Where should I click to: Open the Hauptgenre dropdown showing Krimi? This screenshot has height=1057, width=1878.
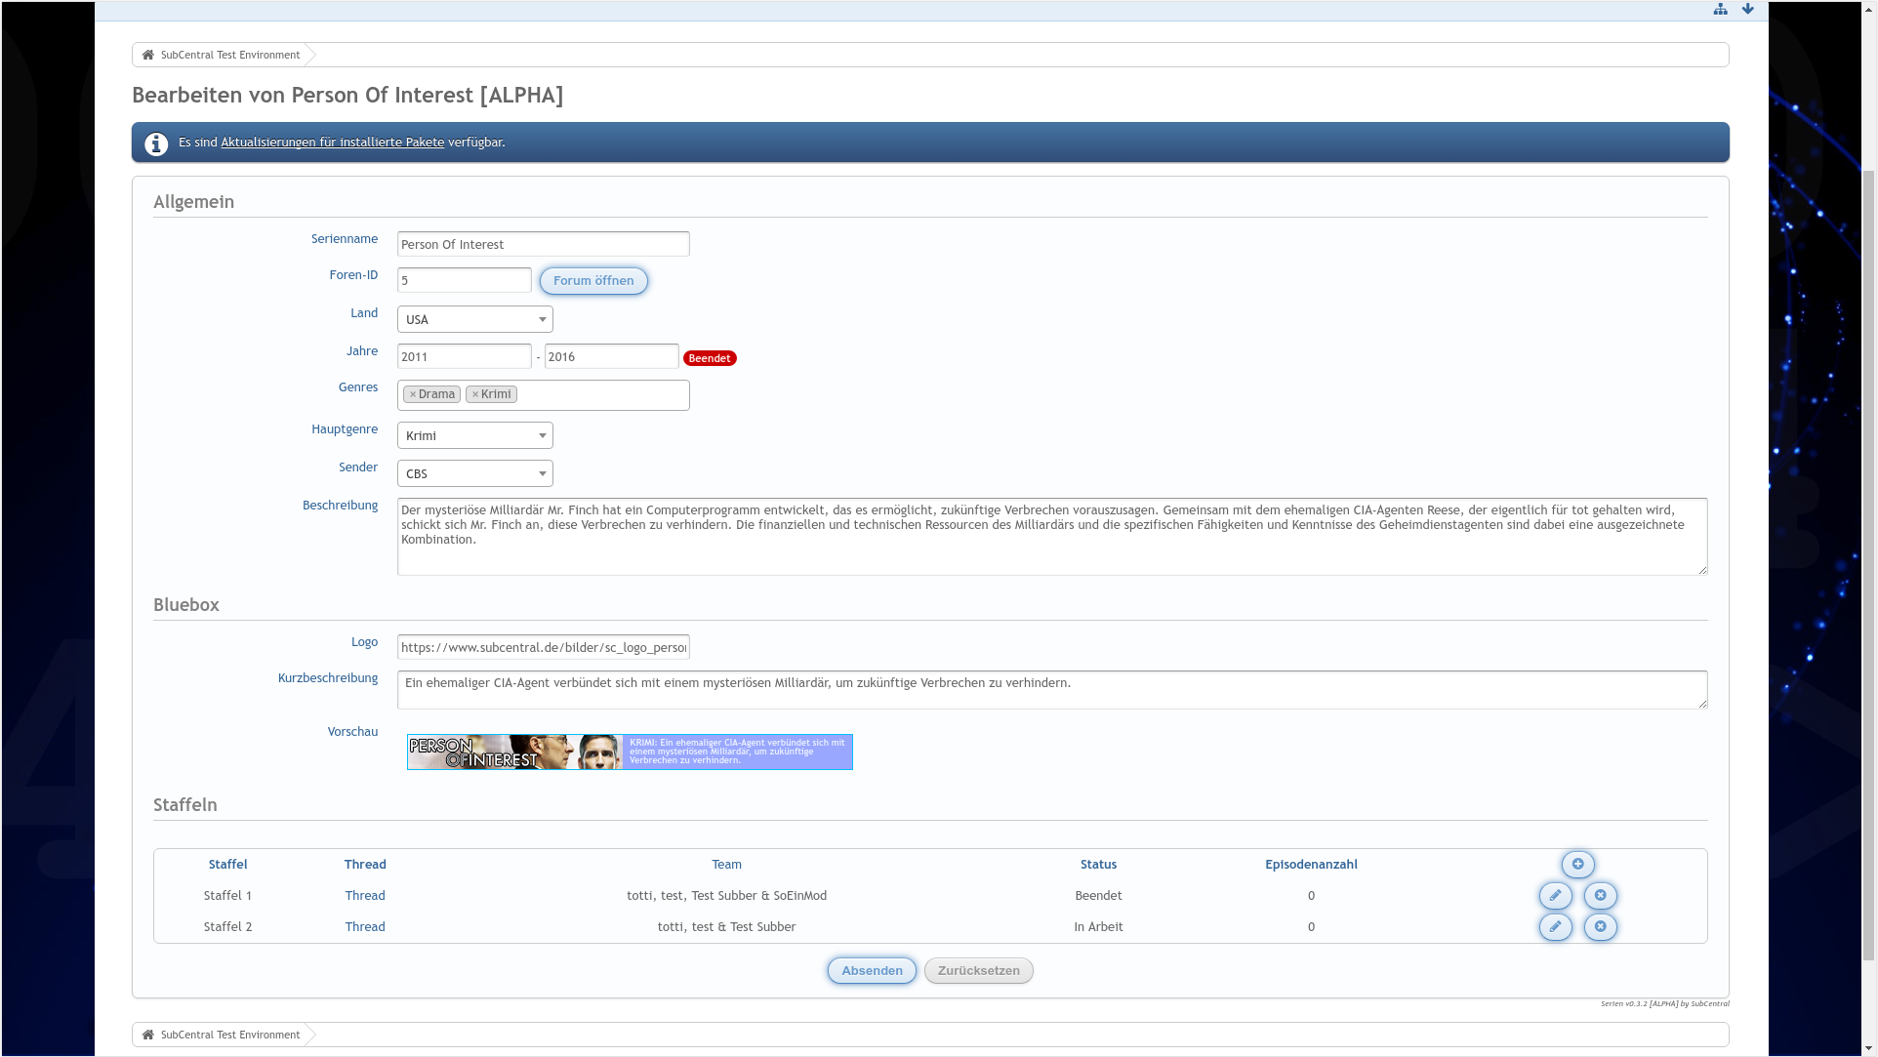click(474, 435)
